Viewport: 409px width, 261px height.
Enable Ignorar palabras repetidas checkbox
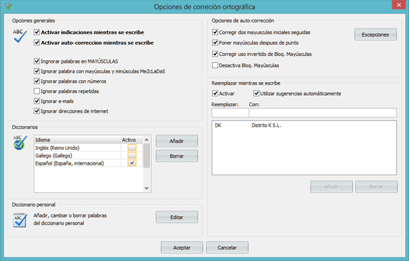point(37,91)
